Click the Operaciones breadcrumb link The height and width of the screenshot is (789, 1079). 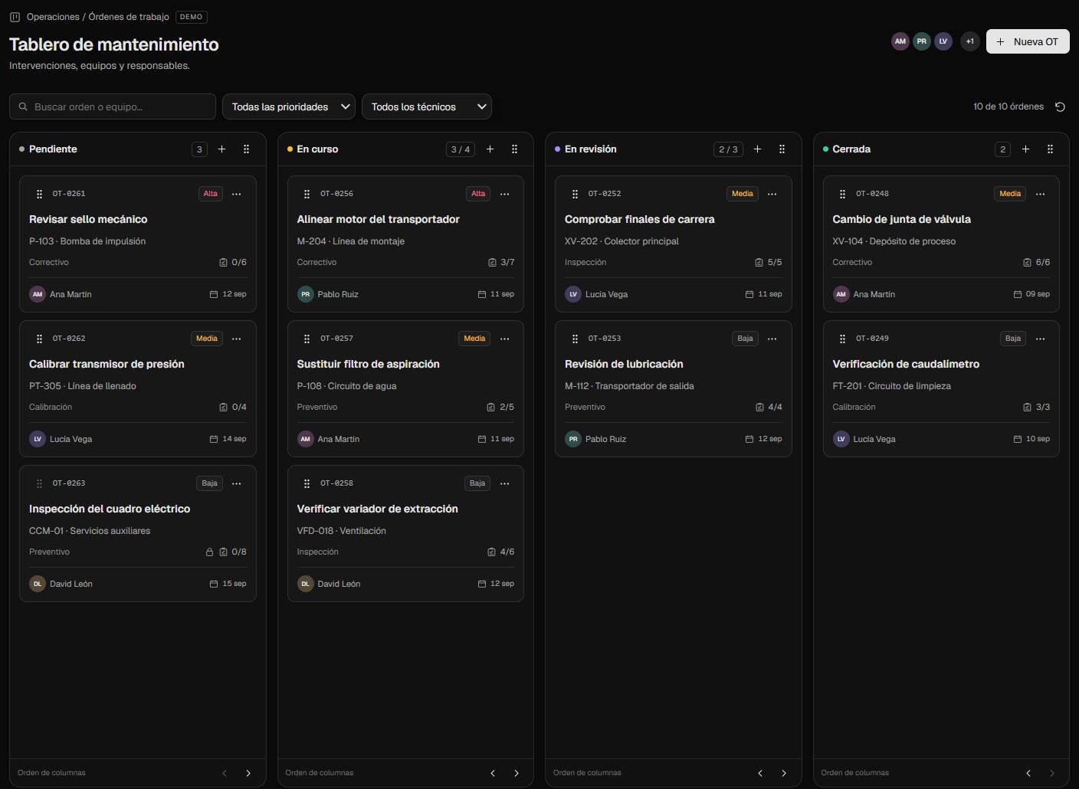click(53, 17)
